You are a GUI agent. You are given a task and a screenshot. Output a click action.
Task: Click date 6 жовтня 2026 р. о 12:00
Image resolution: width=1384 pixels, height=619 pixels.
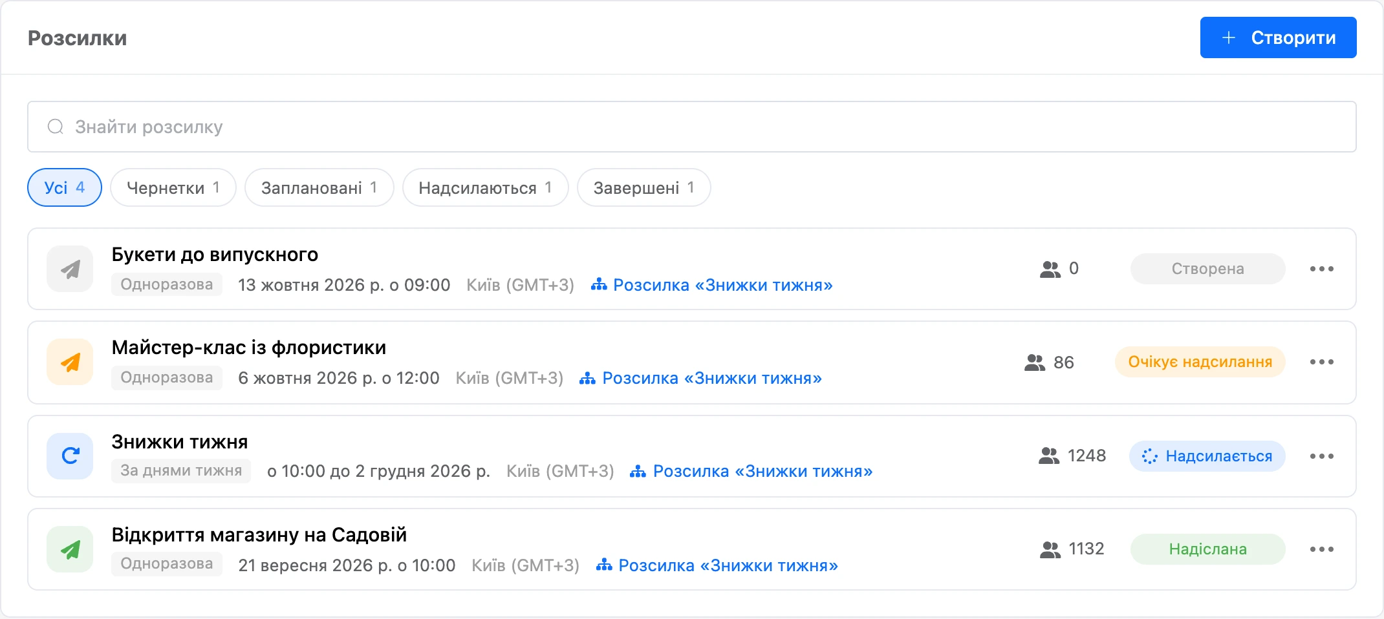pyautogui.click(x=339, y=378)
